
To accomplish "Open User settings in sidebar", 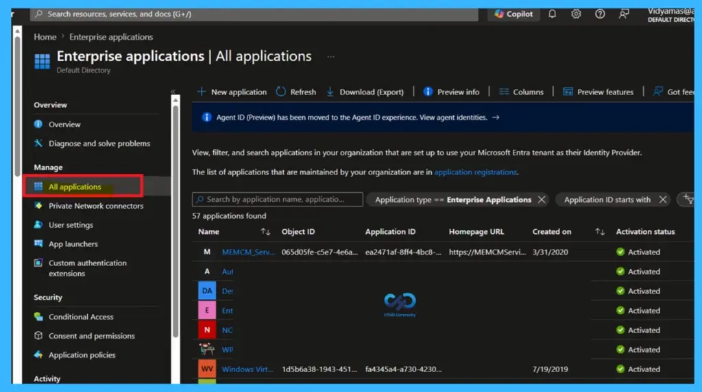I will coord(71,225).
